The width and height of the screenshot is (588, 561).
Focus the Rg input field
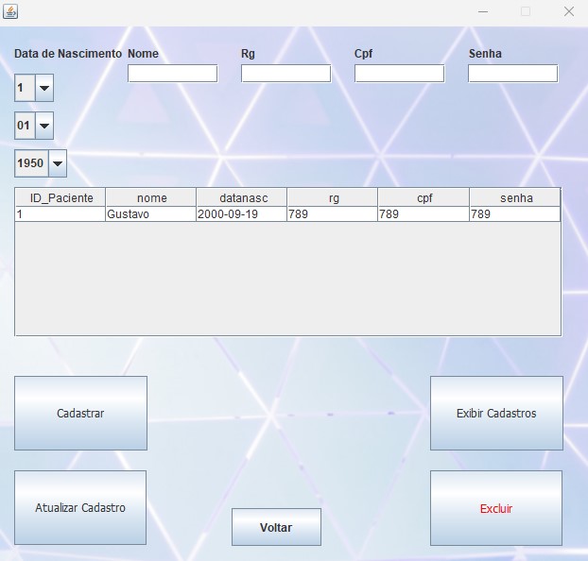click(286, 74)
